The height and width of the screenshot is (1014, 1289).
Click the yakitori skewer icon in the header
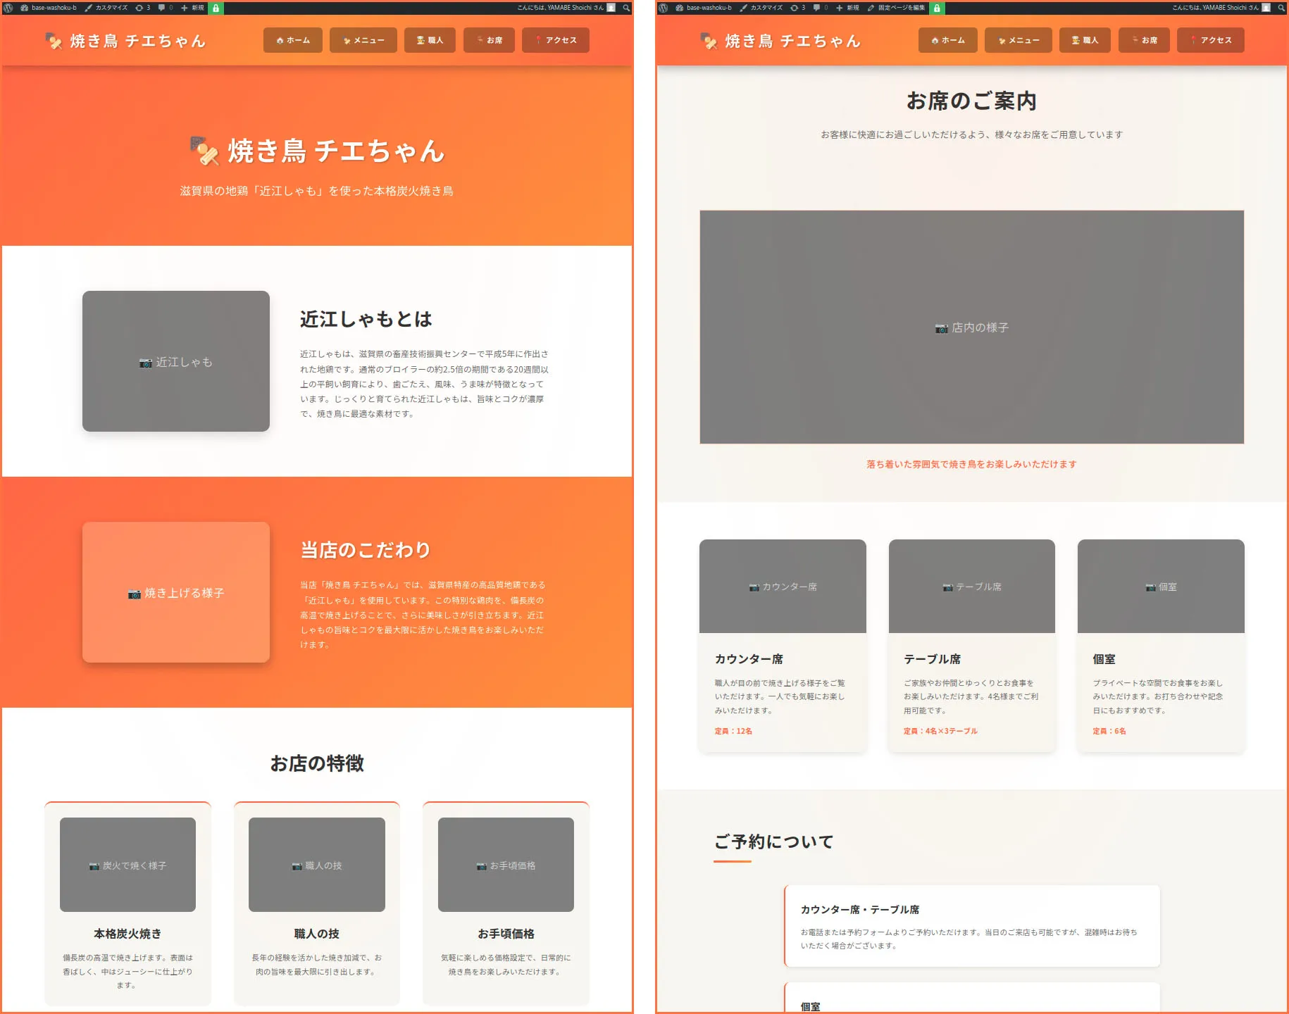click(54, 40)
